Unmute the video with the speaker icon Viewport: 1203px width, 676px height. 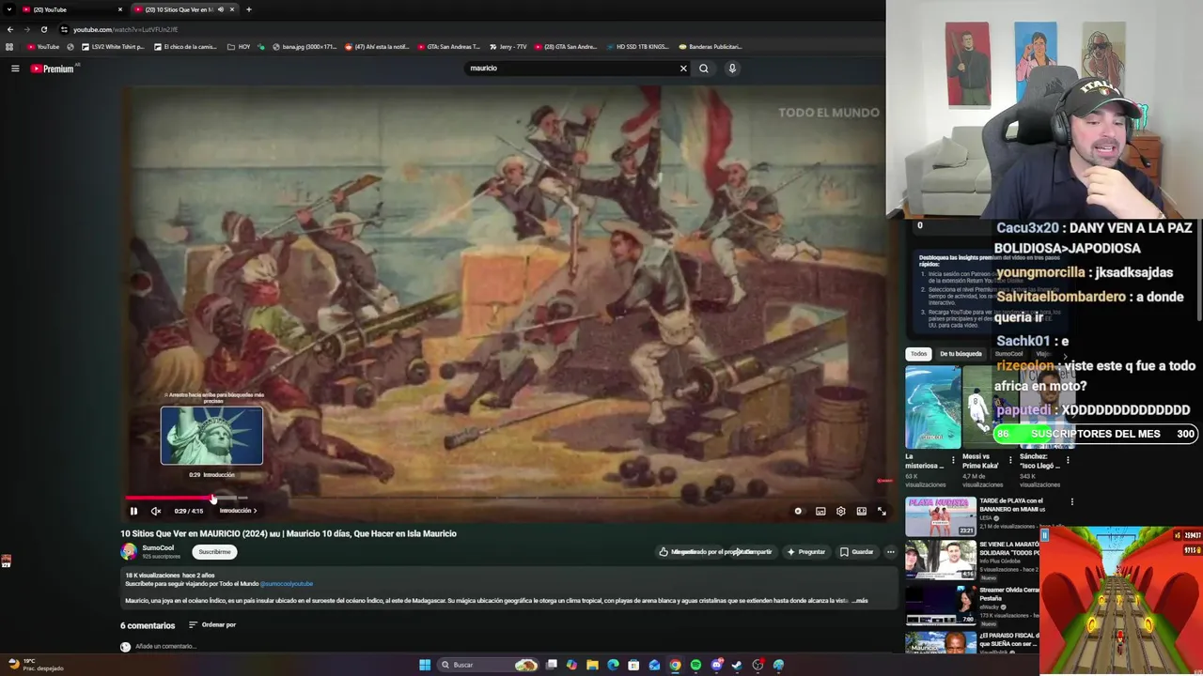tap(156, 511)
